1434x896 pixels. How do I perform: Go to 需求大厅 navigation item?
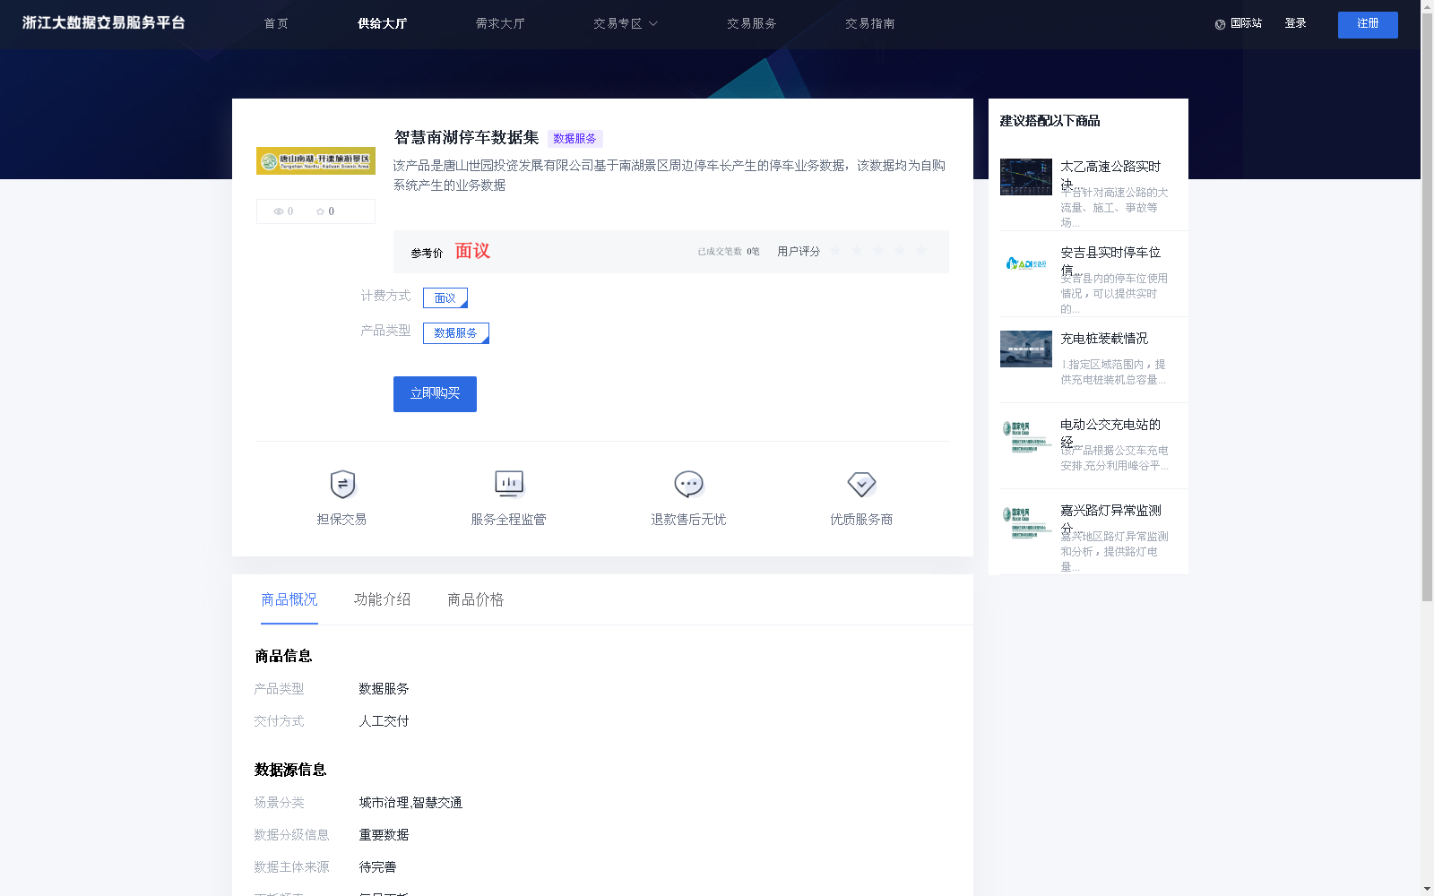(x=500, y=24)
